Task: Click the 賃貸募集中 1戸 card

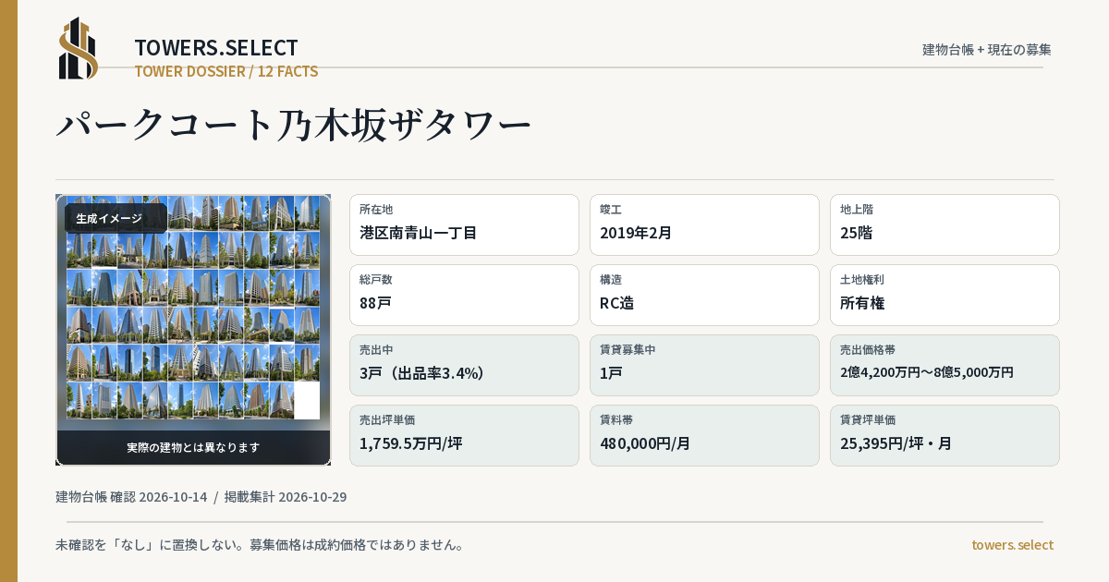Action: (x=704, y=365)
